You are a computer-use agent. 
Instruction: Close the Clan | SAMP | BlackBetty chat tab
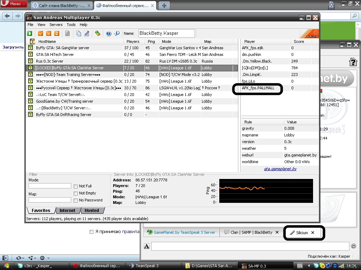[x=277, y=232]
